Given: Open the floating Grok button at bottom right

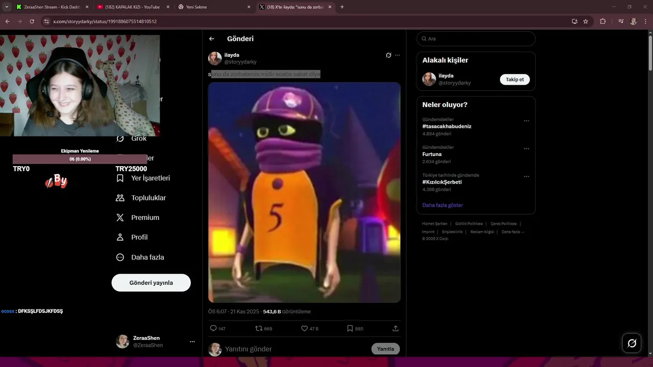Looking at the screenshot, I should coord(632,343).
